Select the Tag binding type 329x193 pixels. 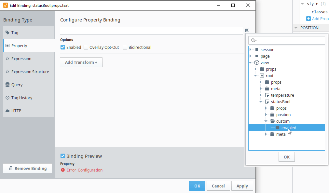[x=29, y=33]
